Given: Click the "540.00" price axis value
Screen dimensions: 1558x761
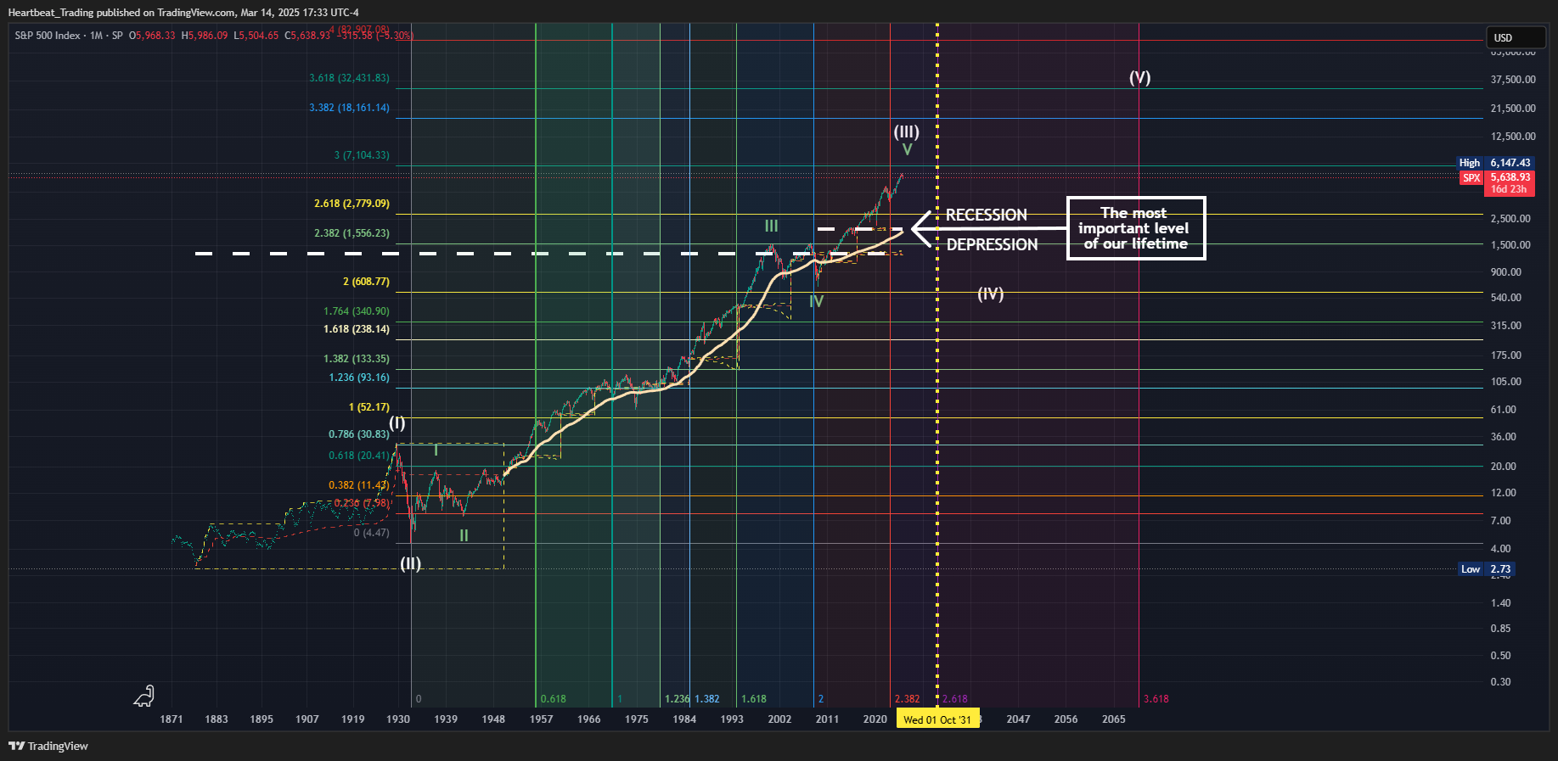Looking at the screenshot, I should [x=1506, y=298].
